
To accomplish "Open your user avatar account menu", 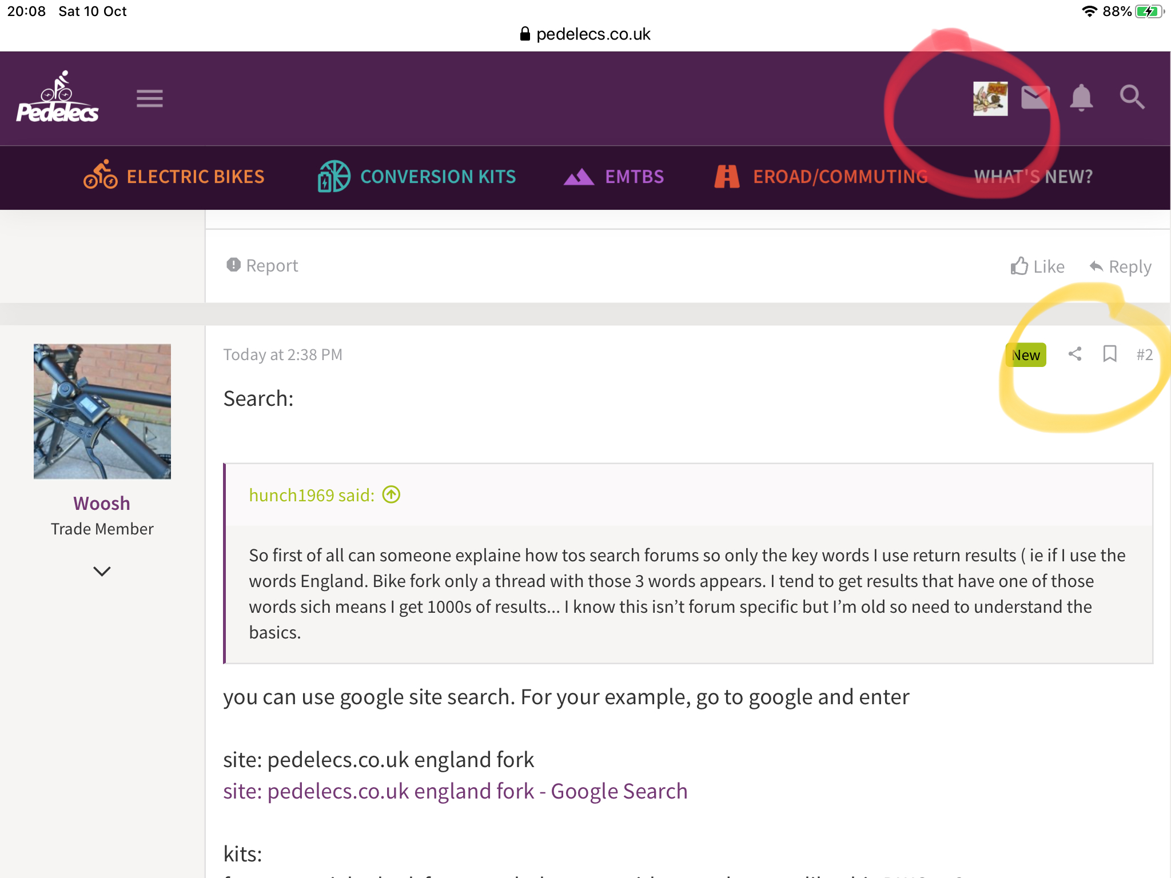I will point(990,98).
